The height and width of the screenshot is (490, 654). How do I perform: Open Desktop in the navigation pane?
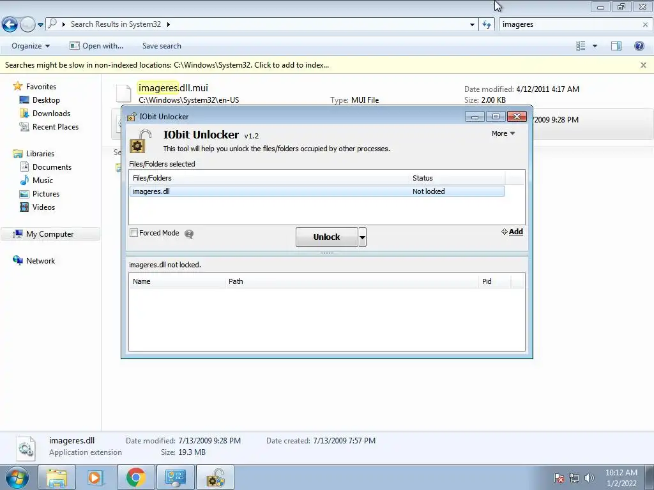pyautogui.click(x=46, y=100)
